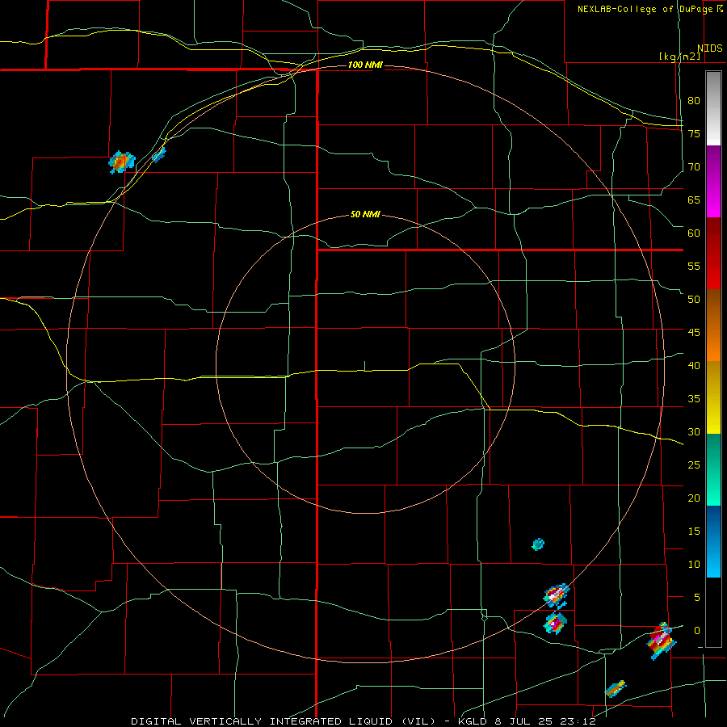Viewport: 727px width, 727px height.
Task: Click the 55 value on color scale
Action: (x=694, y=266)
